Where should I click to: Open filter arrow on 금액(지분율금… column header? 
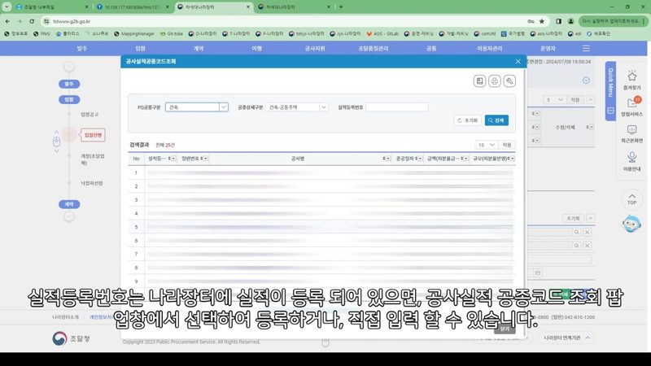point(465,159)
